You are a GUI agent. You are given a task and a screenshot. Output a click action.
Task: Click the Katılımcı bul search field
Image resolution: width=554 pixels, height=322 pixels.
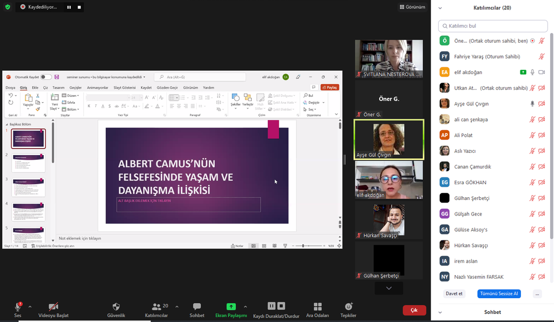[x=493, y=26]
